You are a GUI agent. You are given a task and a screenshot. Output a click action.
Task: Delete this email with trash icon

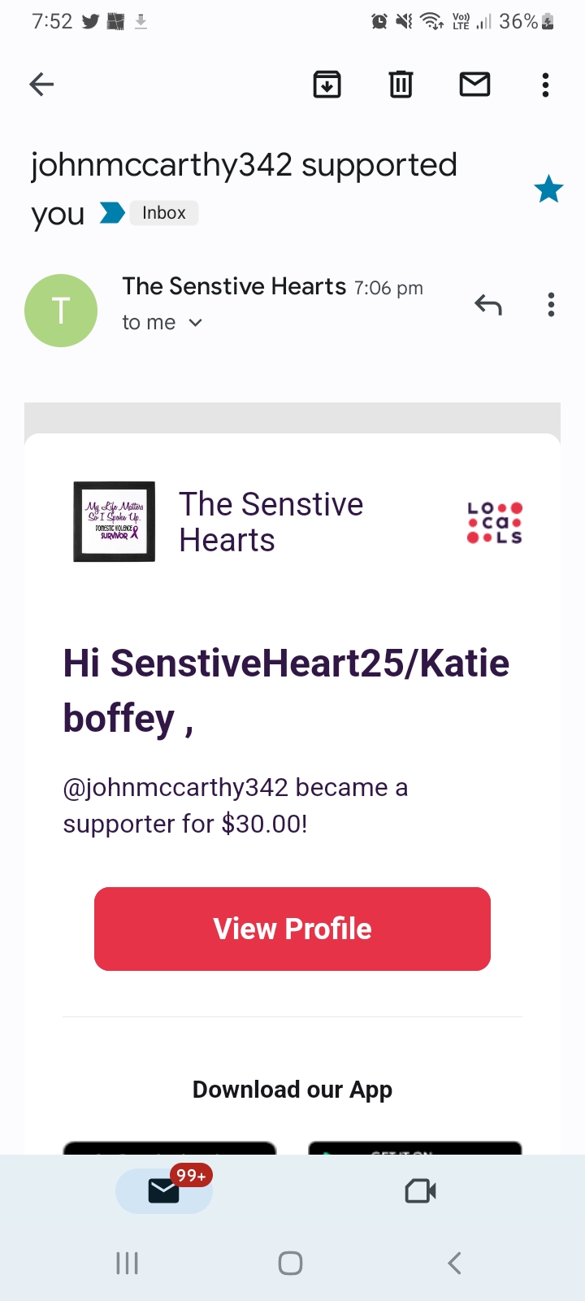pos(401,85)
